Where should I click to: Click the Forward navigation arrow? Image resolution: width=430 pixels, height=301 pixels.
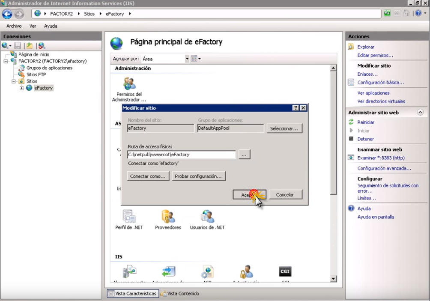pos(19,14)
